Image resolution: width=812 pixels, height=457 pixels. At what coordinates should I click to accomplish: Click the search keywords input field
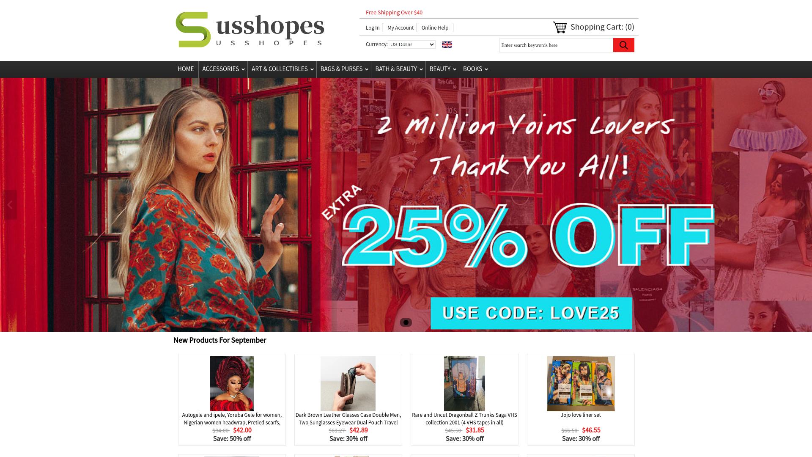click(x=556, y=45)
